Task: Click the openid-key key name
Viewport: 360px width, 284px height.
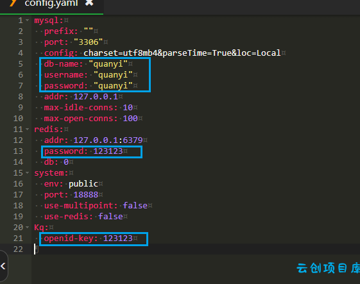Action: (71, 238)
